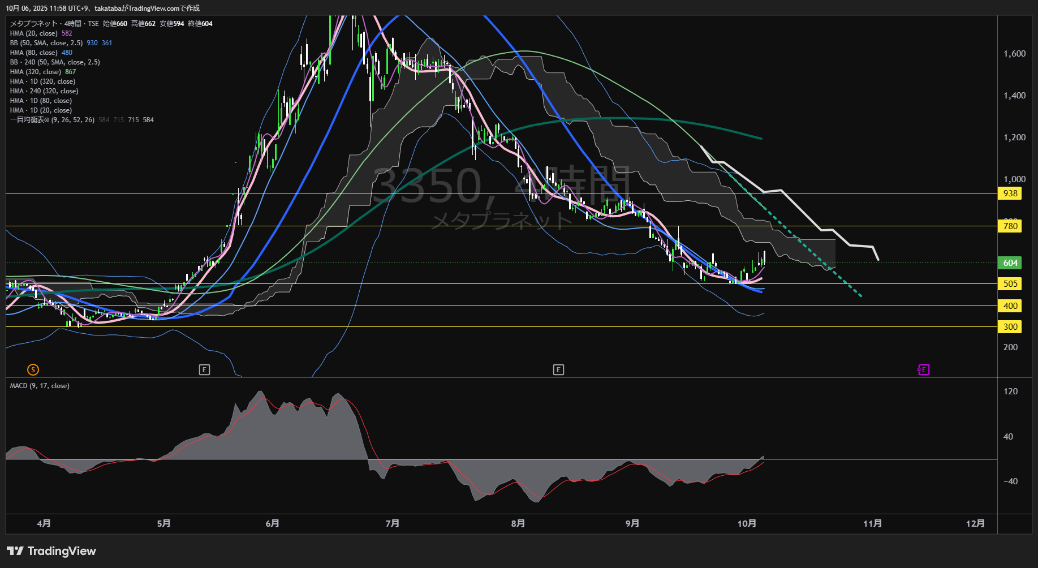Click the yellow 300 price label

tap(1010, 327)
